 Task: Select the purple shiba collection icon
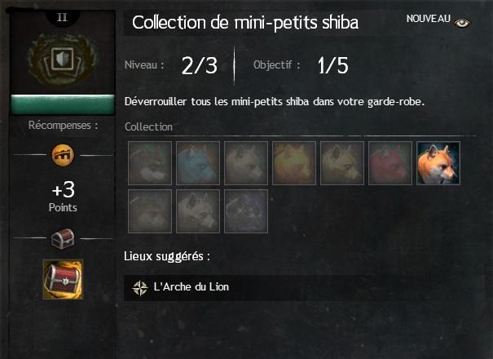tap(246, 211)
